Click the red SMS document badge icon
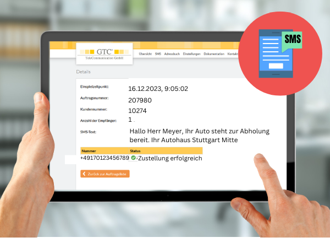 280,53
